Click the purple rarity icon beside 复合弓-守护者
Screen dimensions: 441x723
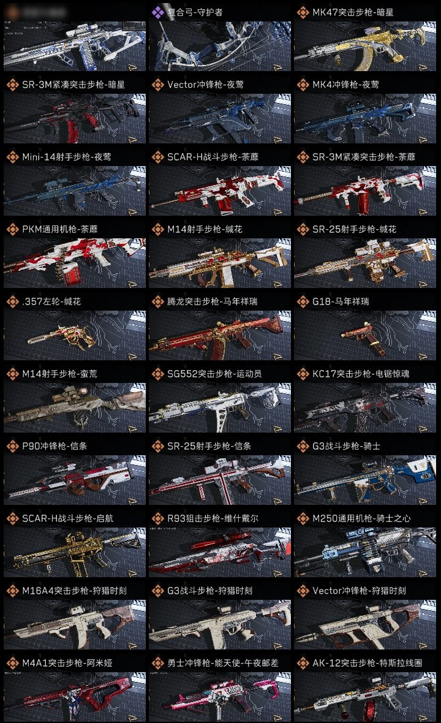(158, 12)
